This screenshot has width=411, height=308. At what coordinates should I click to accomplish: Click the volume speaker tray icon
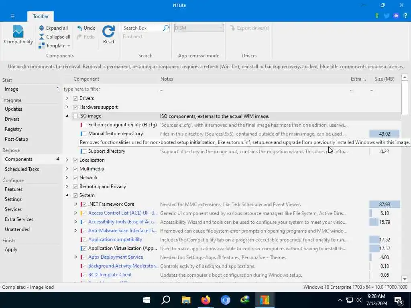(359, 300)
